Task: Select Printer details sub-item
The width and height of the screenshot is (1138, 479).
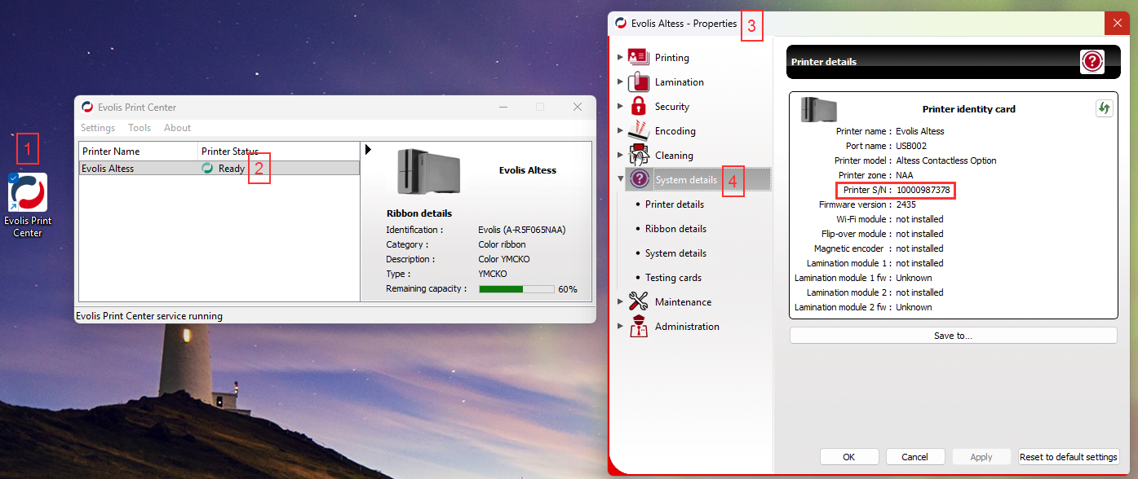Action: click(675, 204)
